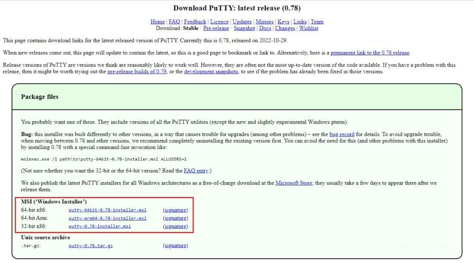474x263 pixels.
Task: Visit the Licence page link
Action: (219, 22)
